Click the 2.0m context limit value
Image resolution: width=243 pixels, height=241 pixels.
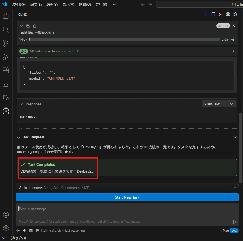[225, 40]
